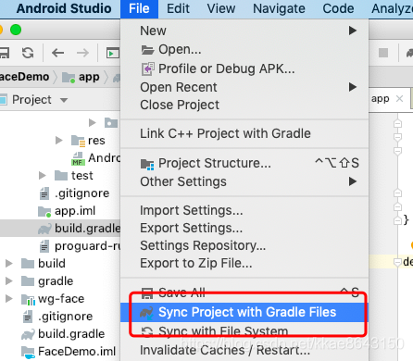Open the Code menu
The image size is (413, 361).
[338, 8]
